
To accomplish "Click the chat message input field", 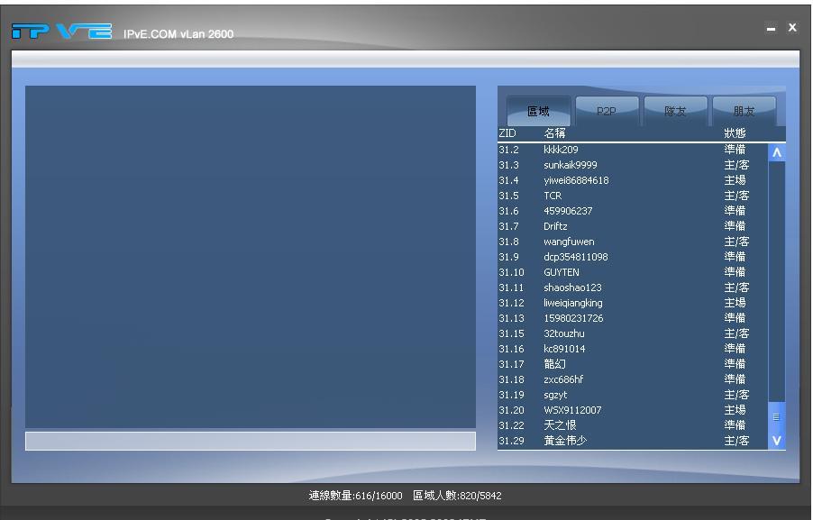I will coord(251,442).
